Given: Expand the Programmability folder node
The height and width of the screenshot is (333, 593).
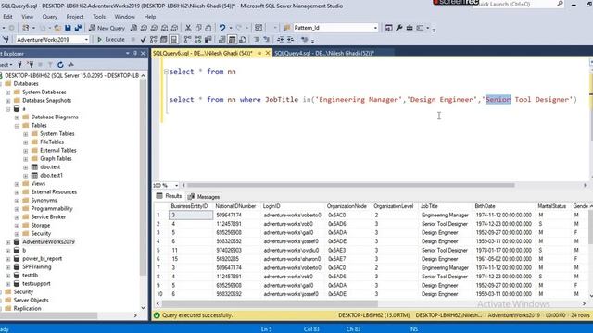Looking at the screenshot, I should [17, 209].
